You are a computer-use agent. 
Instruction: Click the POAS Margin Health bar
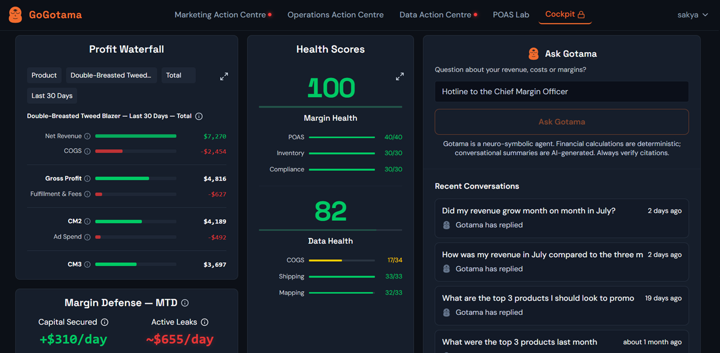click(x=342, y=137)
